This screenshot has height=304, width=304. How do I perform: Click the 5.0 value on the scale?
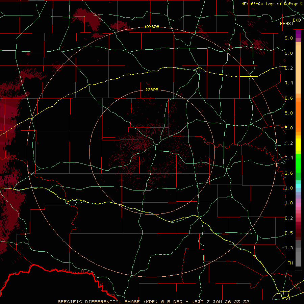[289, 128]
